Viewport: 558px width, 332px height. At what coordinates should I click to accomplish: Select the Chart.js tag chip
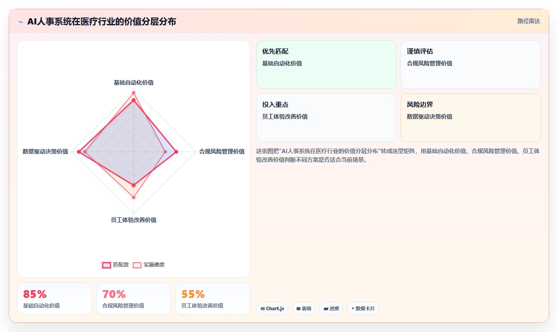pyautogui.click(x=272, y=308)
